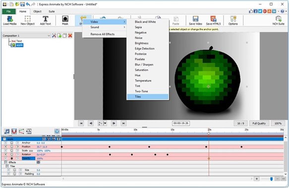Click the Load Media icon
This screenshot has width=289, height=188.
pos(9,20)
